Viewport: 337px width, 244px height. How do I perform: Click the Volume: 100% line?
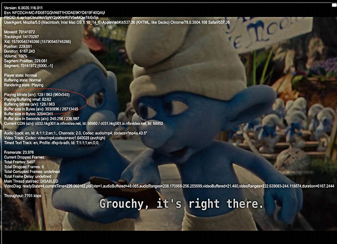click(x=16, y=56)
